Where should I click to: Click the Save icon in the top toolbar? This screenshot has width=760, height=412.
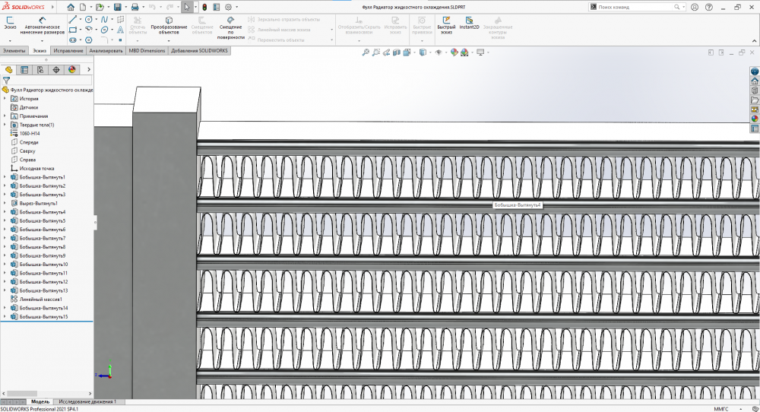(116, 7)
